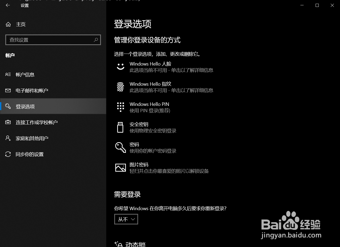Open the 从不 dropdown under 需要登录
340x247 pixels.
click(126, 219)
